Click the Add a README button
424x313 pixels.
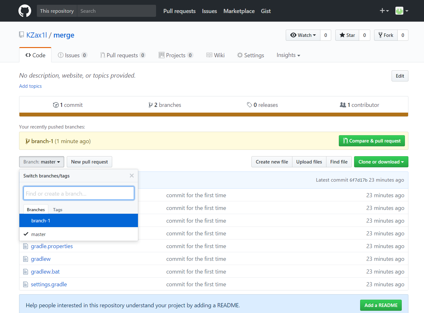381,305
